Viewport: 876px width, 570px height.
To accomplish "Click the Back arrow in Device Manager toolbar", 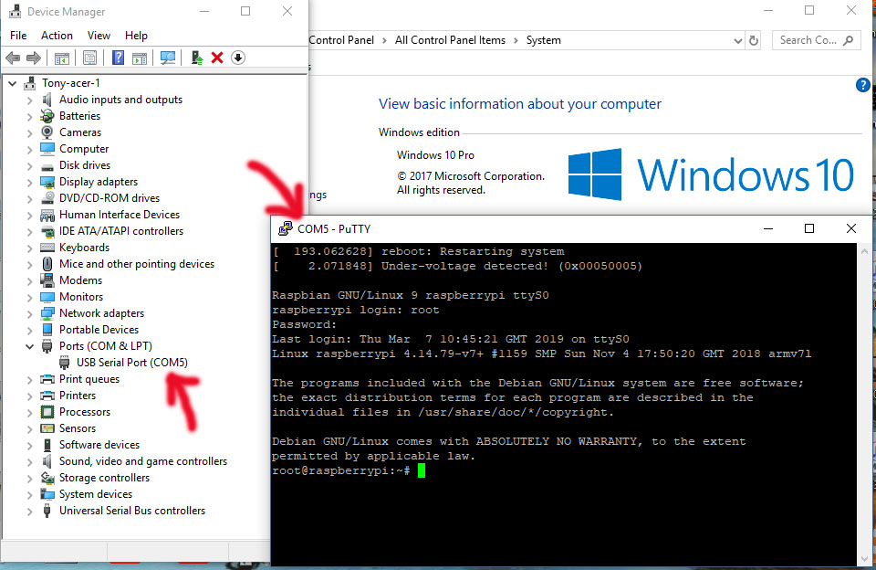I will click(x=13, y=58).
